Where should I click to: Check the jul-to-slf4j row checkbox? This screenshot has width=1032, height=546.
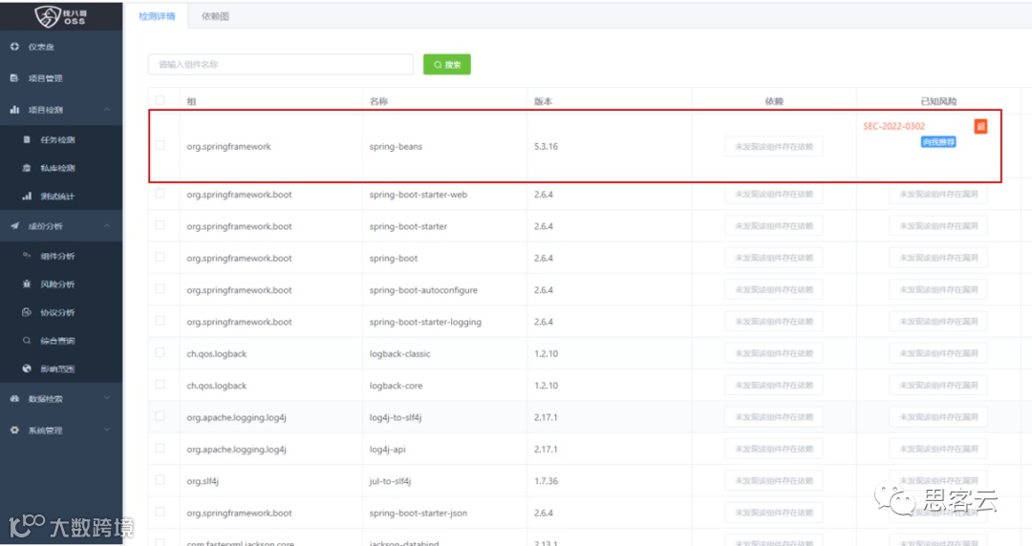click(x=160, y=480)
